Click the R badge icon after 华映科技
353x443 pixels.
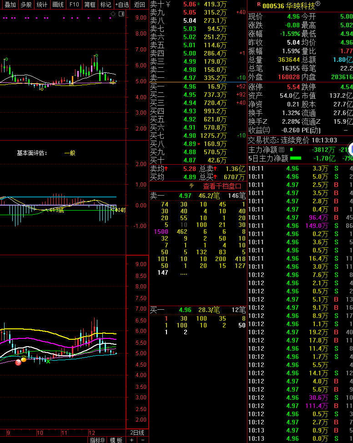pos(318,4)
